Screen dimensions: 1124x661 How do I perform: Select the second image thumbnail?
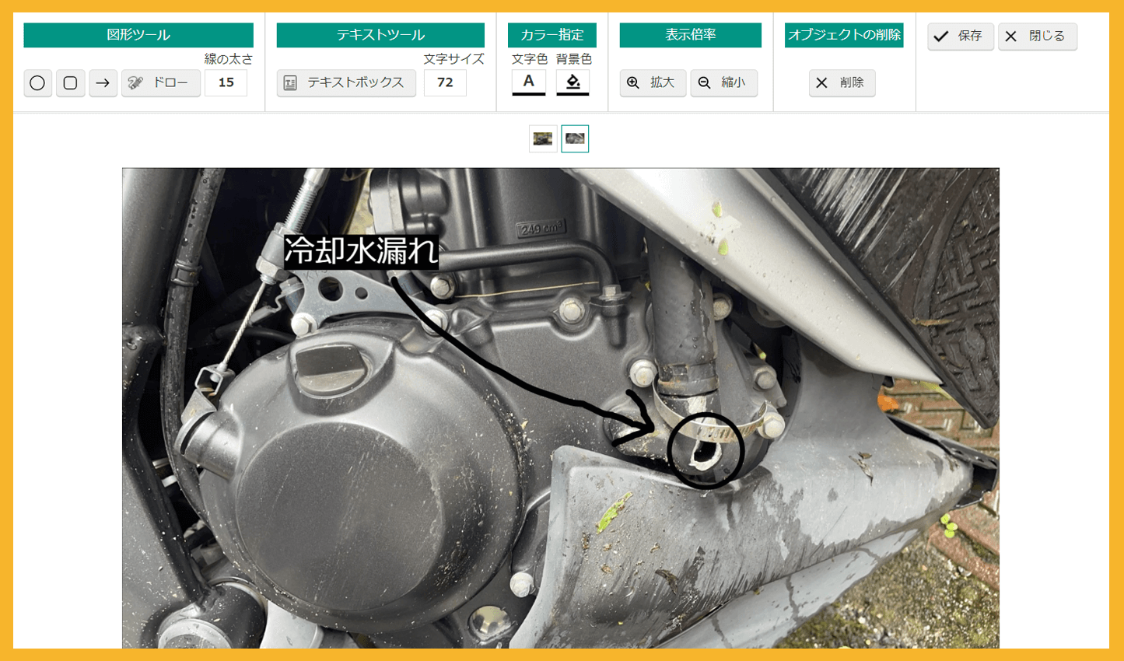575,138
